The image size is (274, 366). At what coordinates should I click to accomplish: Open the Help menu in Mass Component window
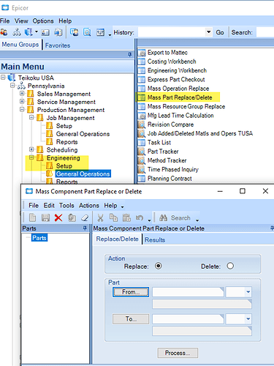point(110,206)
